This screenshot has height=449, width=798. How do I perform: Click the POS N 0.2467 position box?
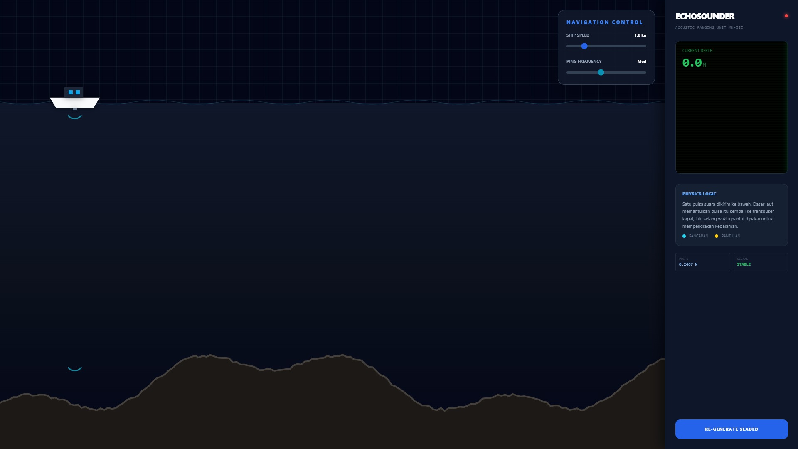coord(702,262)
